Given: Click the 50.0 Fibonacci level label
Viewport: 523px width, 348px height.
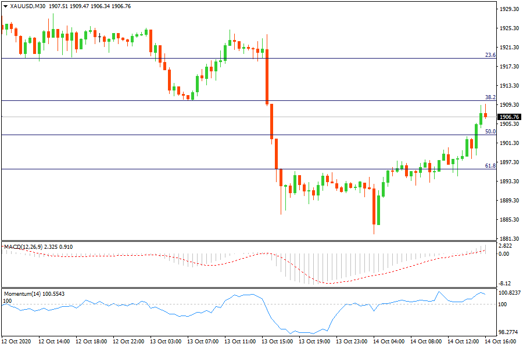Looking at the screenshot, I should [x=490, y=132].
